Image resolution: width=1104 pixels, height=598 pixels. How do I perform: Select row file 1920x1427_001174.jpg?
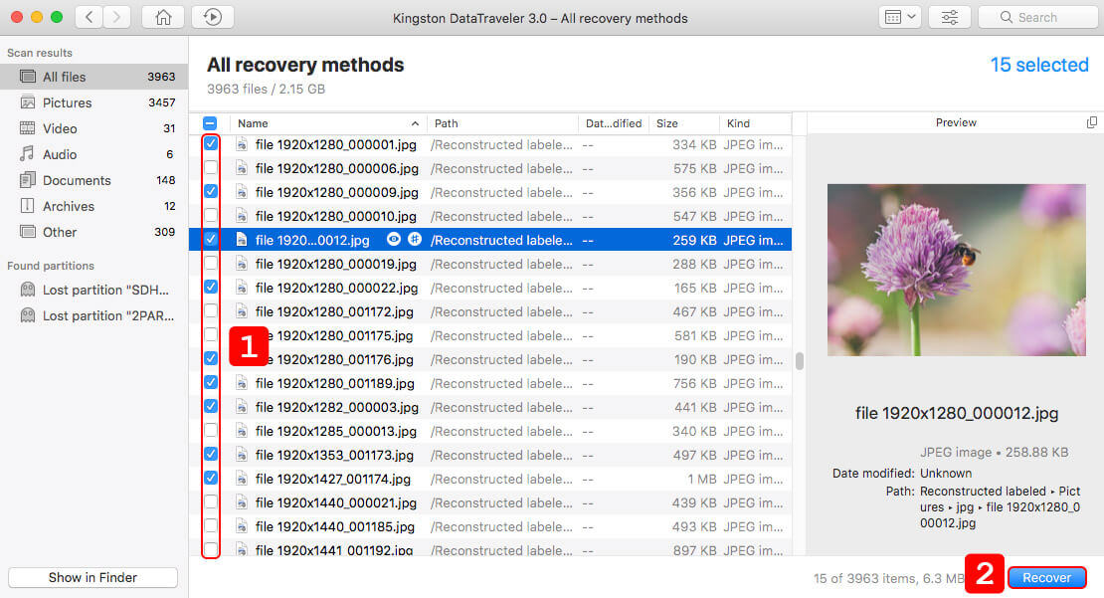pyautogui.click(x=490, y=479)
